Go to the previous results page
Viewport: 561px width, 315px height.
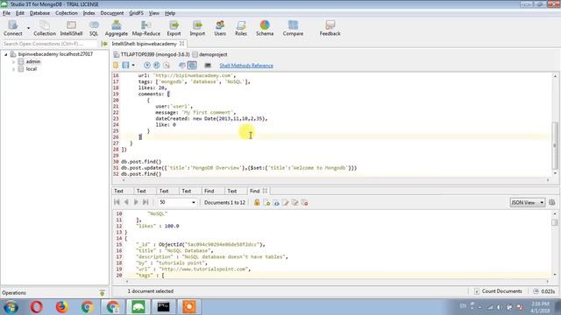(x=126, y=202)
